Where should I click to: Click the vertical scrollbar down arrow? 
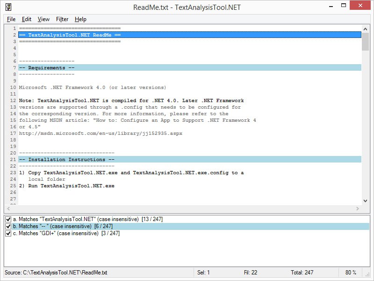pos(365,201)
